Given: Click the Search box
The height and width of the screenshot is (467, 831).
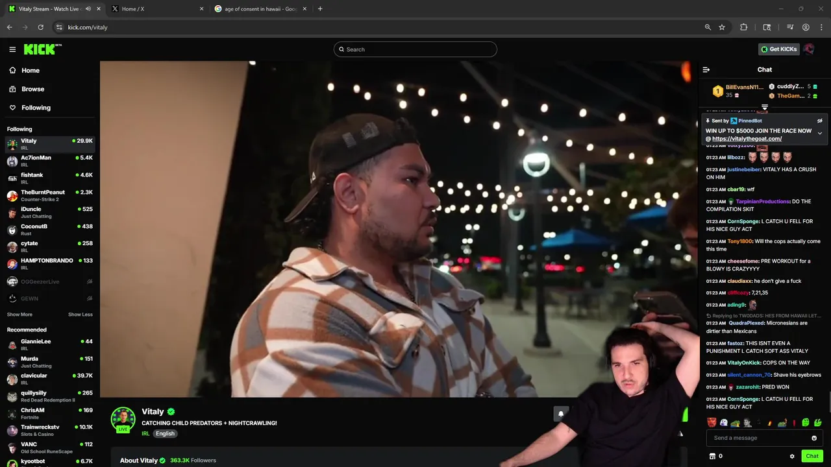Looking at the screenshot, I should pyautogui.click(x=415, y=49).
